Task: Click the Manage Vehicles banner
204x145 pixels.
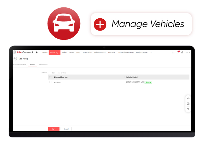Action: point(141,24)
